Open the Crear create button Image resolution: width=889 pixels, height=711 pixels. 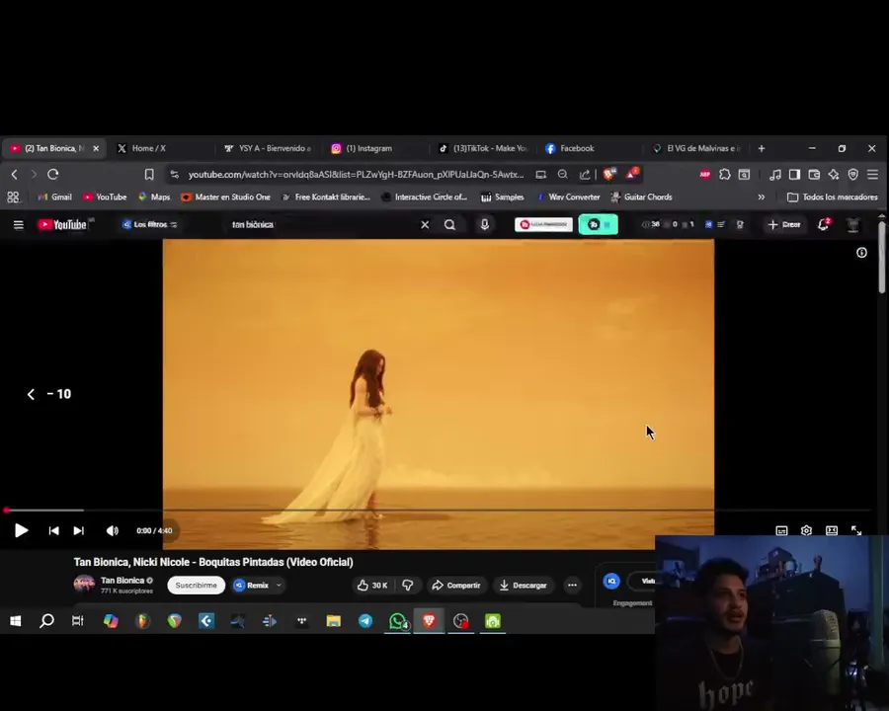[x=784, y=225]
